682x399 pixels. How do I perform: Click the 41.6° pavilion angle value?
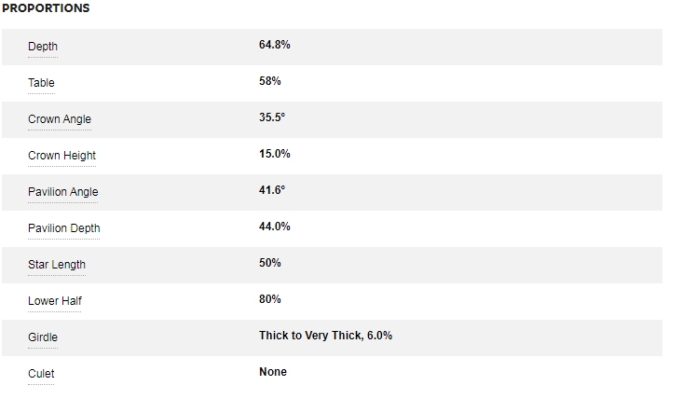point(272,190)
